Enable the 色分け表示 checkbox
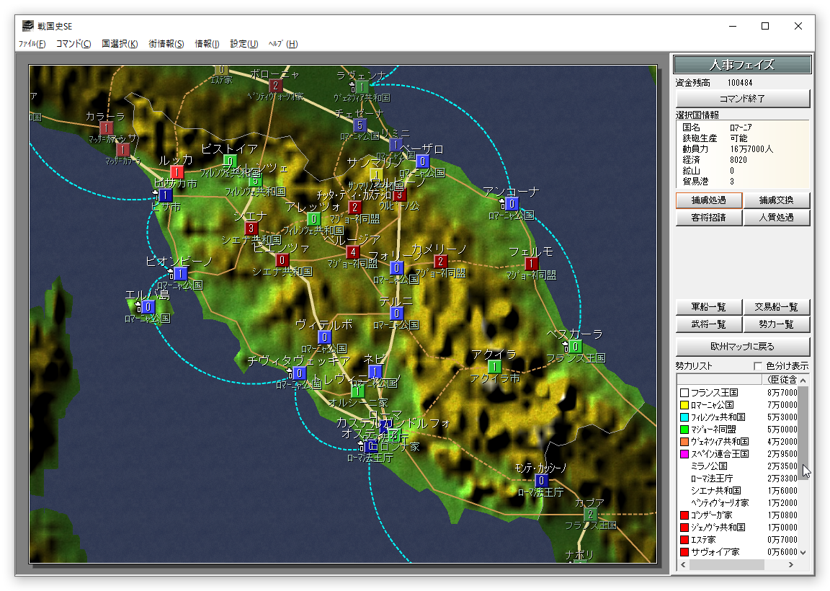The width and height of the screenshot is (830, 591). coord(757,366)
